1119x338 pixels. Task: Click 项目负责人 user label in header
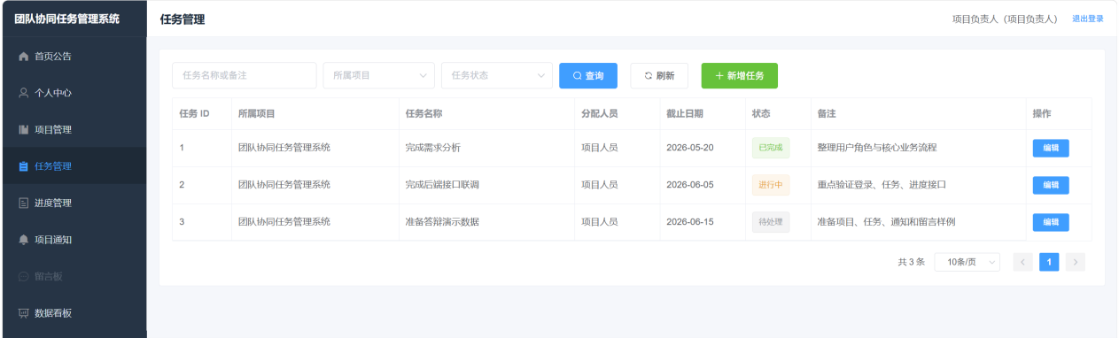point(1005,19)
